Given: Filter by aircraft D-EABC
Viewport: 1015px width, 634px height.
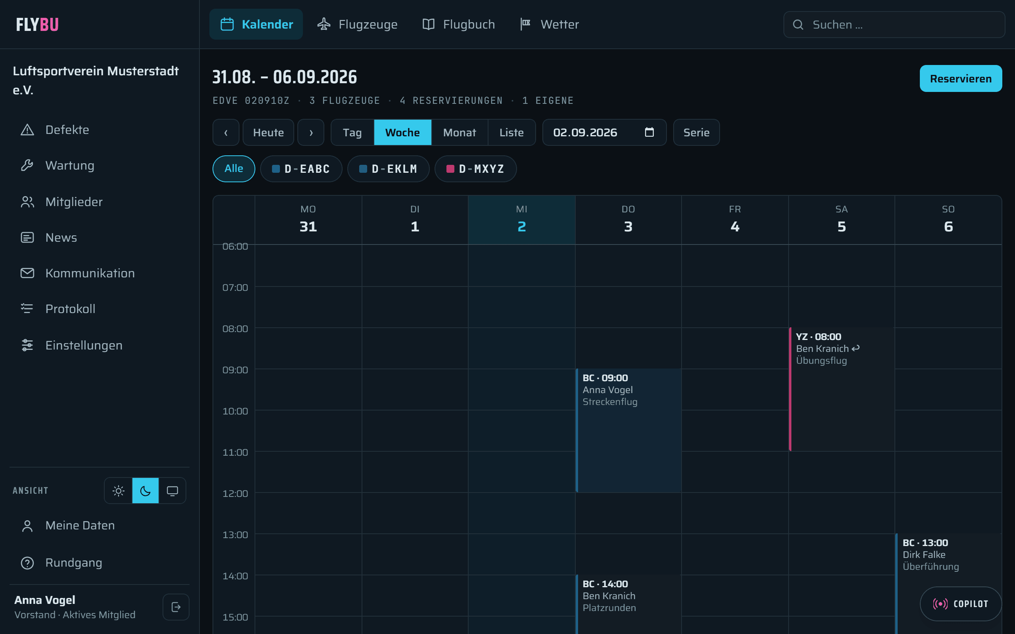Looking at the screenshot, I should (x=301, y=168).
